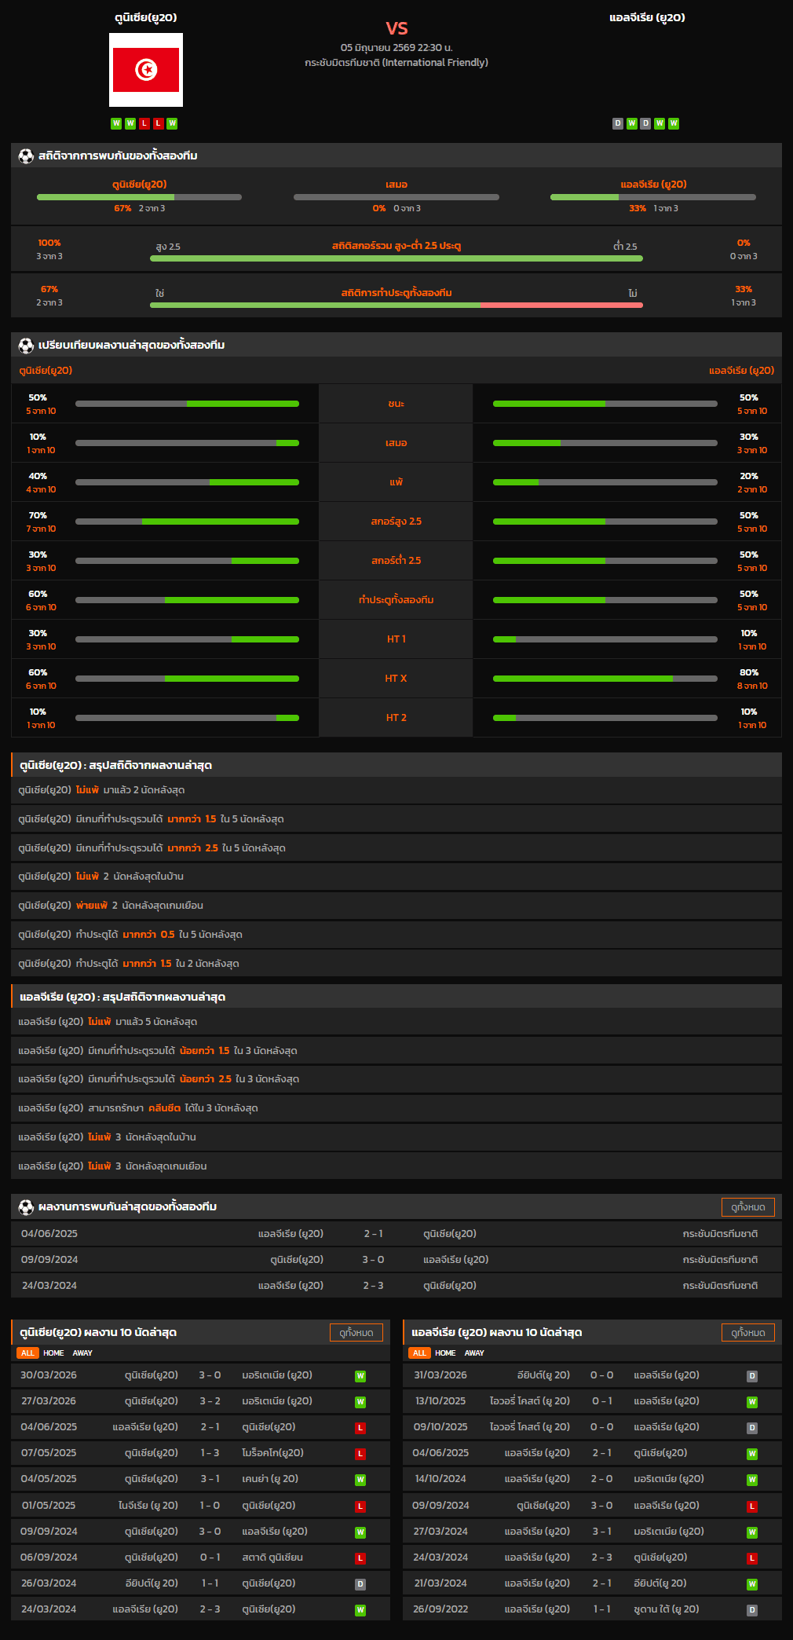Click D result badge for Algeria 09/10/2025 row
This screenshot has height=1640, width=793.
point(752,1427)
